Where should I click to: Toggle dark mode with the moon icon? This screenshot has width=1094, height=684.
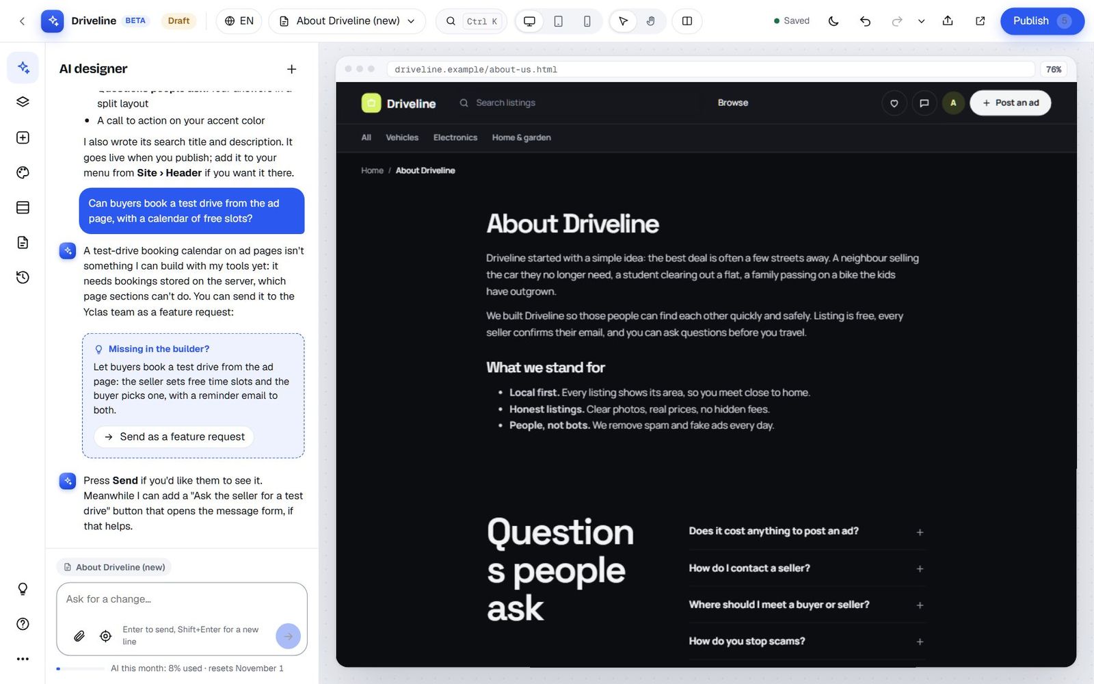(x=833, y=21)
